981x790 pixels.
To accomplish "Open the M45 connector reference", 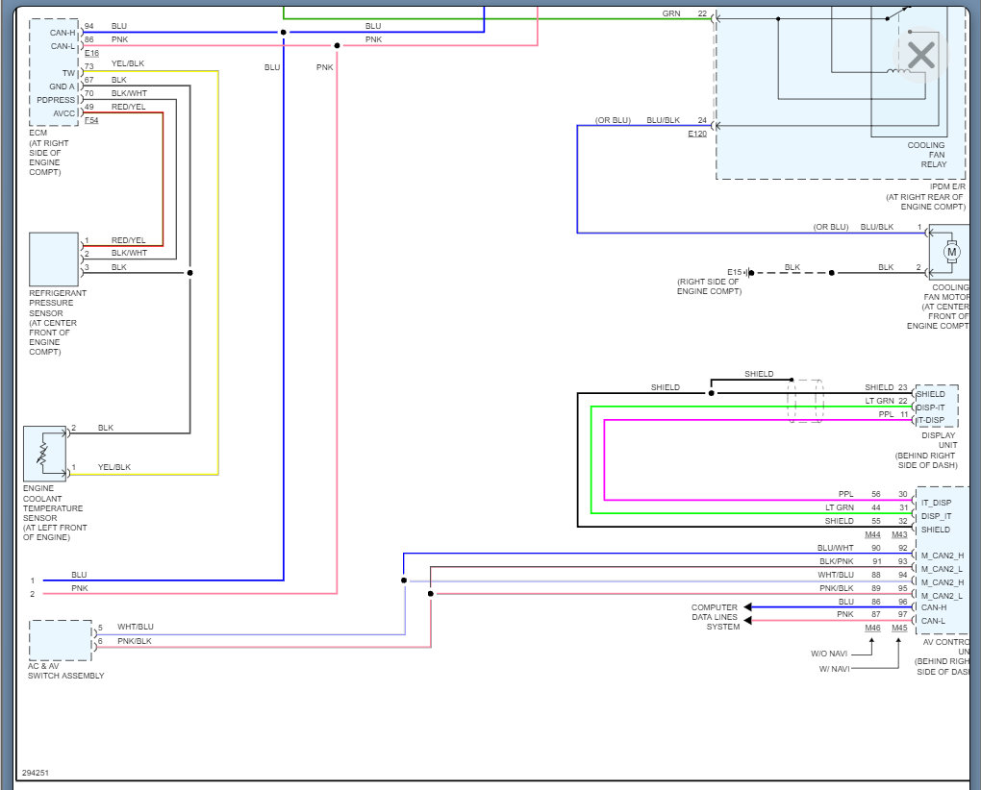I will pyautogui.click(x=899, y=628).
